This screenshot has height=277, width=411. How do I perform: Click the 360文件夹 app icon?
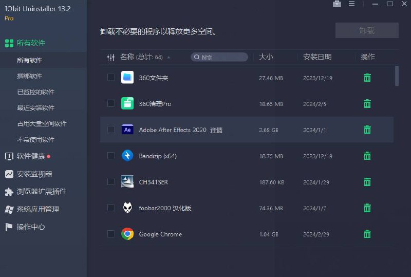point(127,78)
